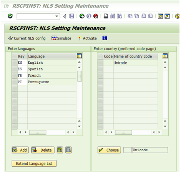Open the menu icon beside the title
The image size is (181, 172).
(7, 6)
